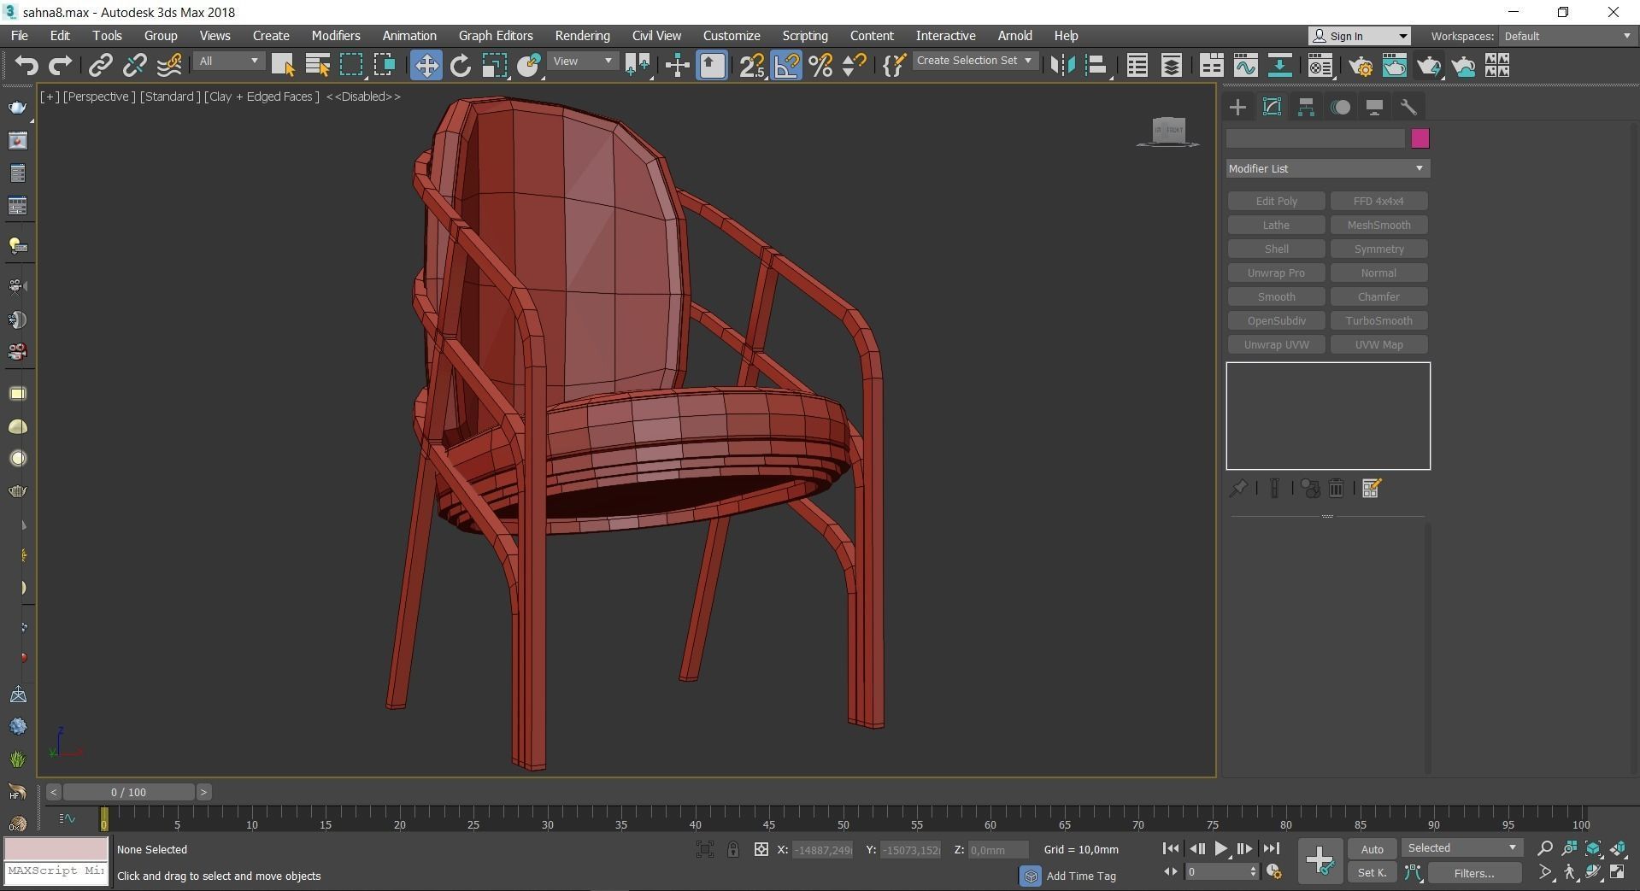The image size is (1640, 891).
Task: Open the Rendering menu
Action: (582, 36)
